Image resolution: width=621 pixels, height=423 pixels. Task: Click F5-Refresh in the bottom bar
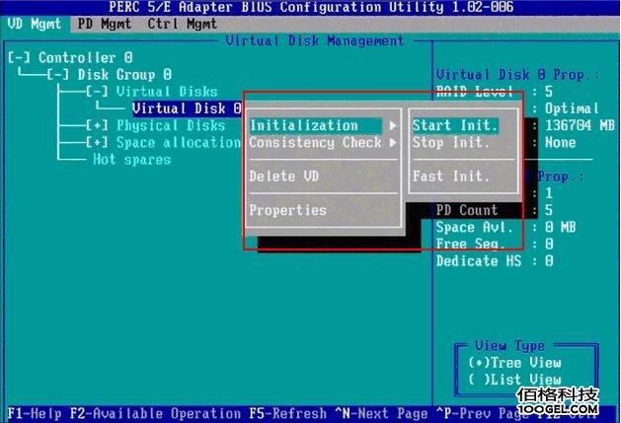tap(288, 413)
